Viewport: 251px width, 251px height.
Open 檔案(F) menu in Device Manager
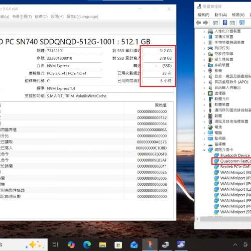point(203,15)
